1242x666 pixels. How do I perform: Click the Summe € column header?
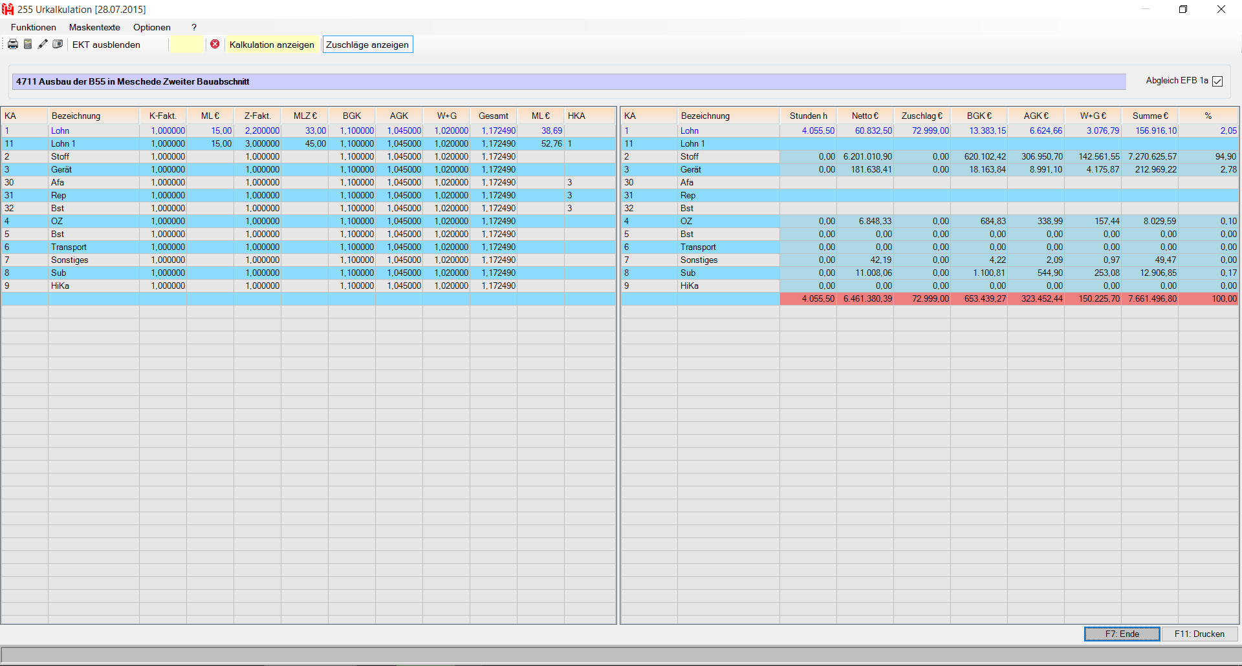click(1149, 116)
